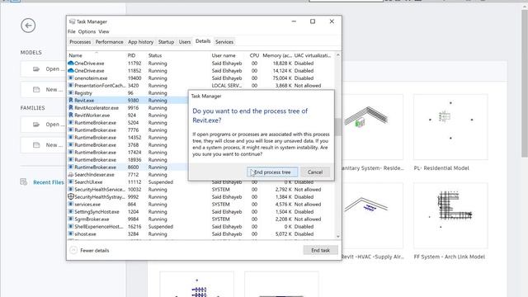Viewport: 528px width, 297px height.
Task: Select RuntimeBroker.exe with PID 8600
Action: tap(128, 167)
